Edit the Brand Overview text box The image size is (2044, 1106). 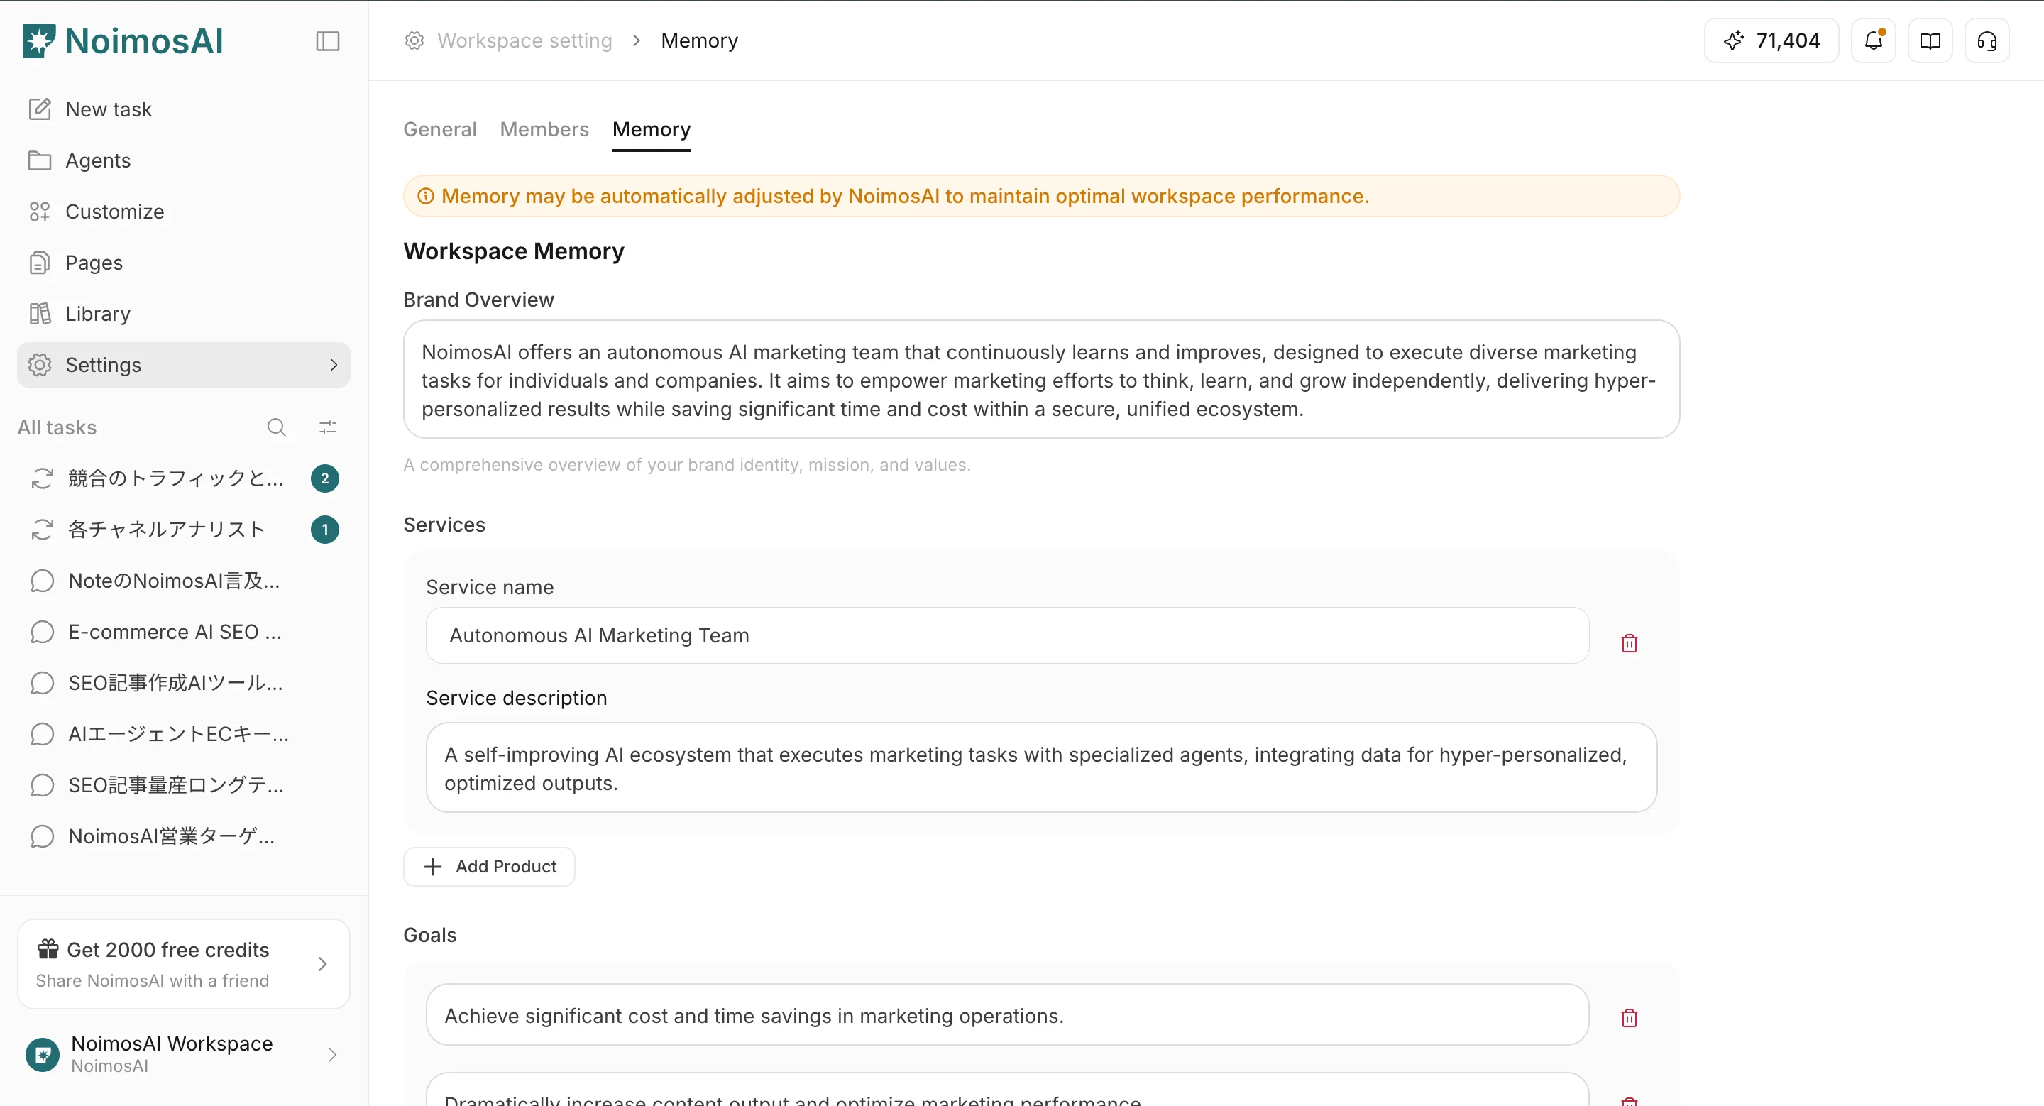click(x=1041, y=379)
